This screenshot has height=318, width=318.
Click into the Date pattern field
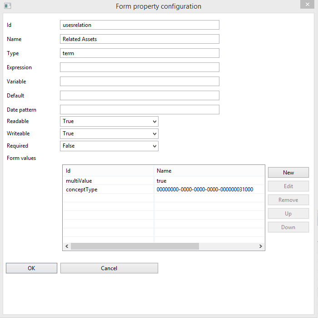tap(139, 110)
